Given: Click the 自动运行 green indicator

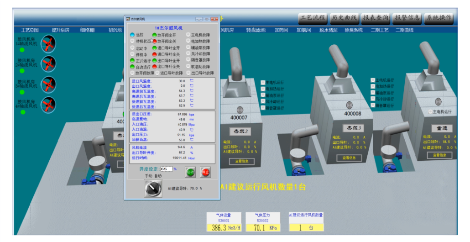Looking at the screenshot, I should coord(132,67).
